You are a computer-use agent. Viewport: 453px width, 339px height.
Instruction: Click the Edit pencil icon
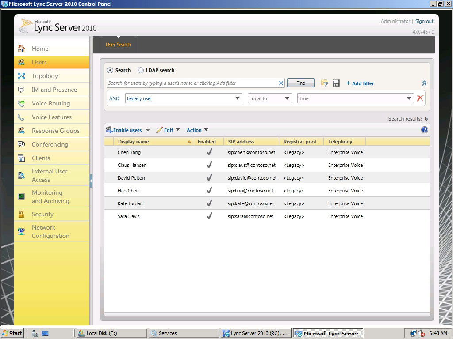tap(159, 130)
